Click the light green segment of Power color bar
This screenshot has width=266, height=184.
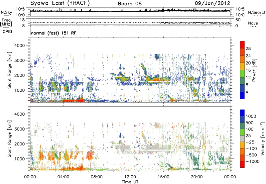point(242,74)
